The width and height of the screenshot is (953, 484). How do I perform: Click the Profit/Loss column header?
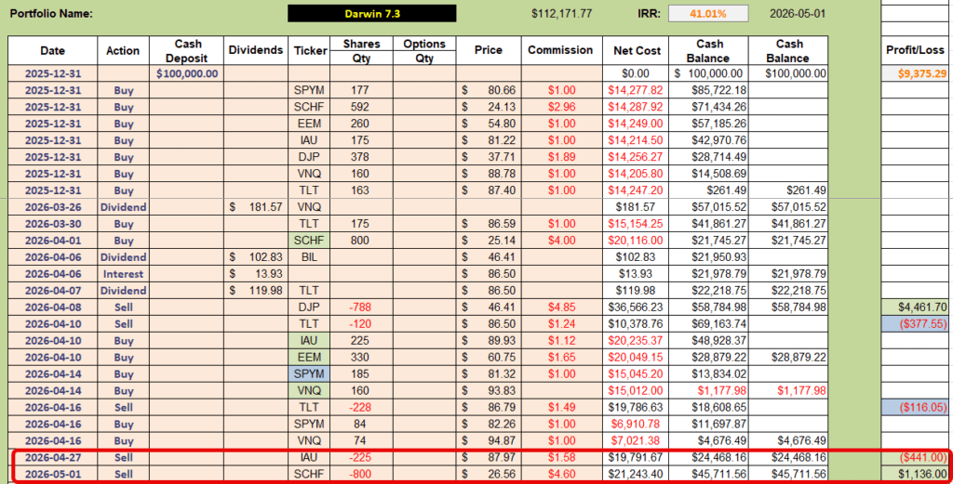click(915, 50)
